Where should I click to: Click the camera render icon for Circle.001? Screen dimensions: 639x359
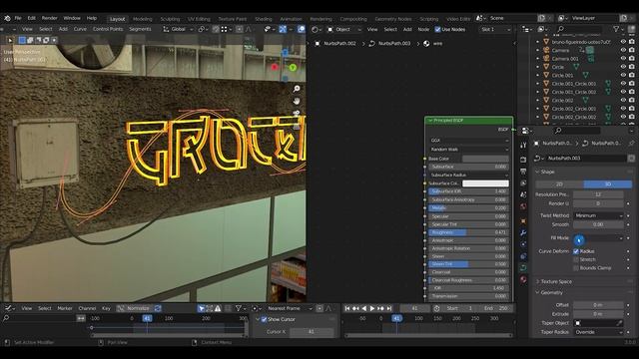(632, 76)
